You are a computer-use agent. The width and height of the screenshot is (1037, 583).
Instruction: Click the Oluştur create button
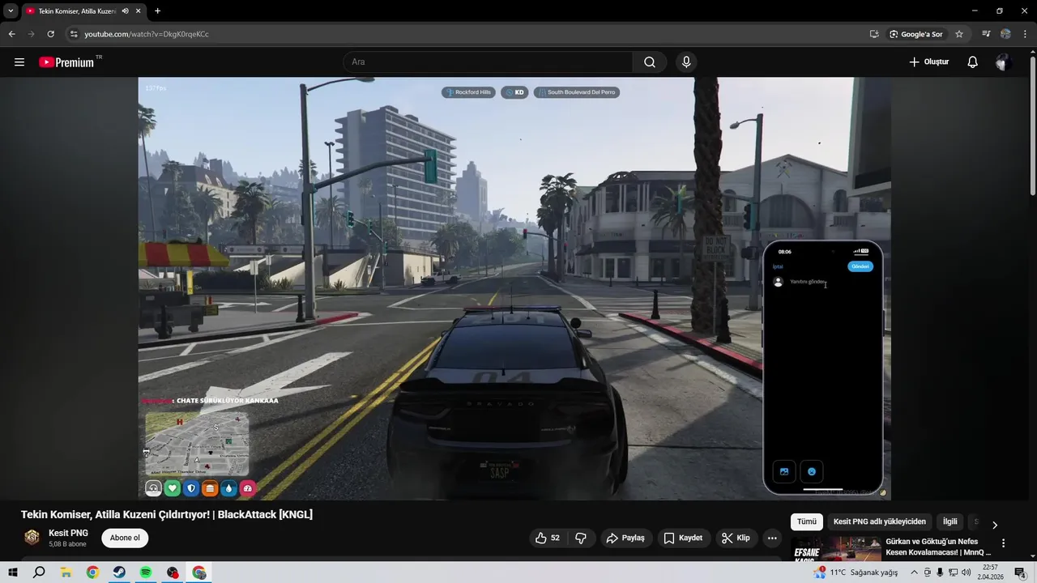point(928,62)
